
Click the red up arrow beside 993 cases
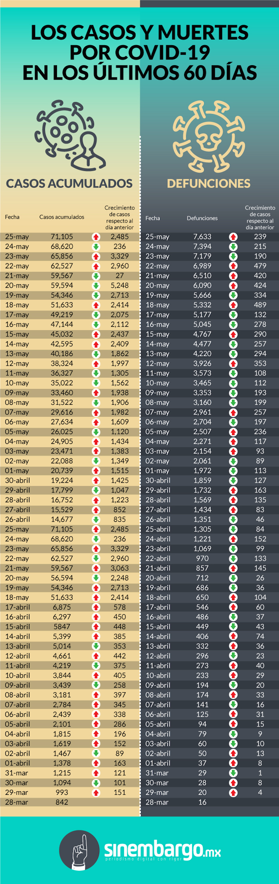tap(96, 792)
